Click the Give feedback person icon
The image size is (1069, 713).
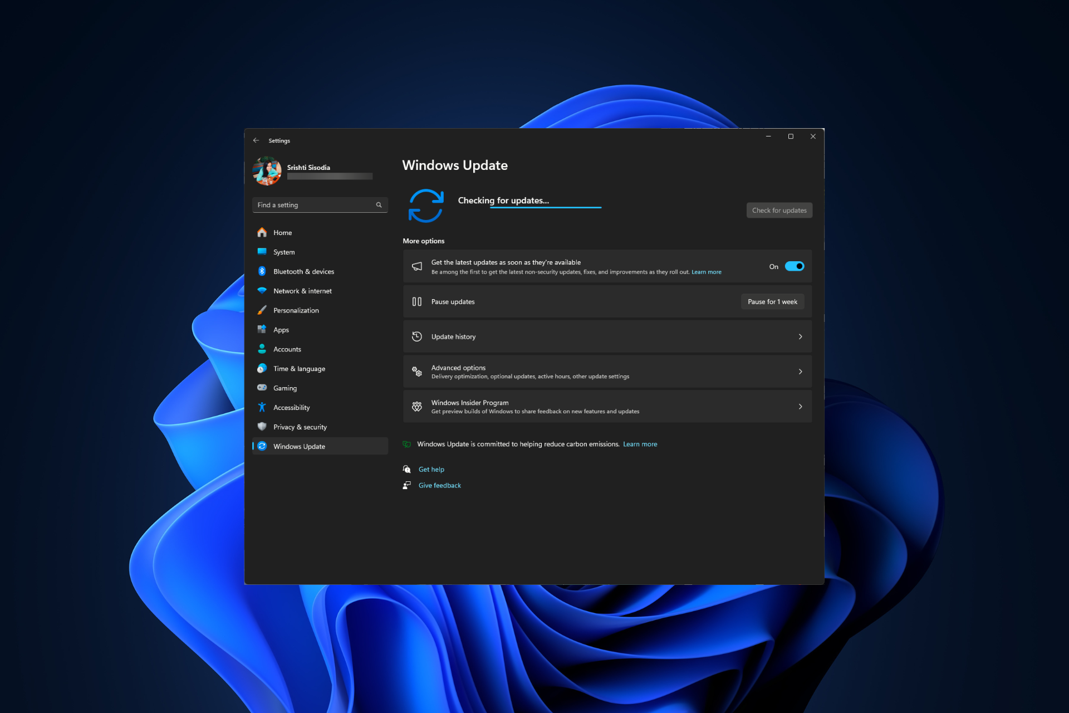[407, 485]
